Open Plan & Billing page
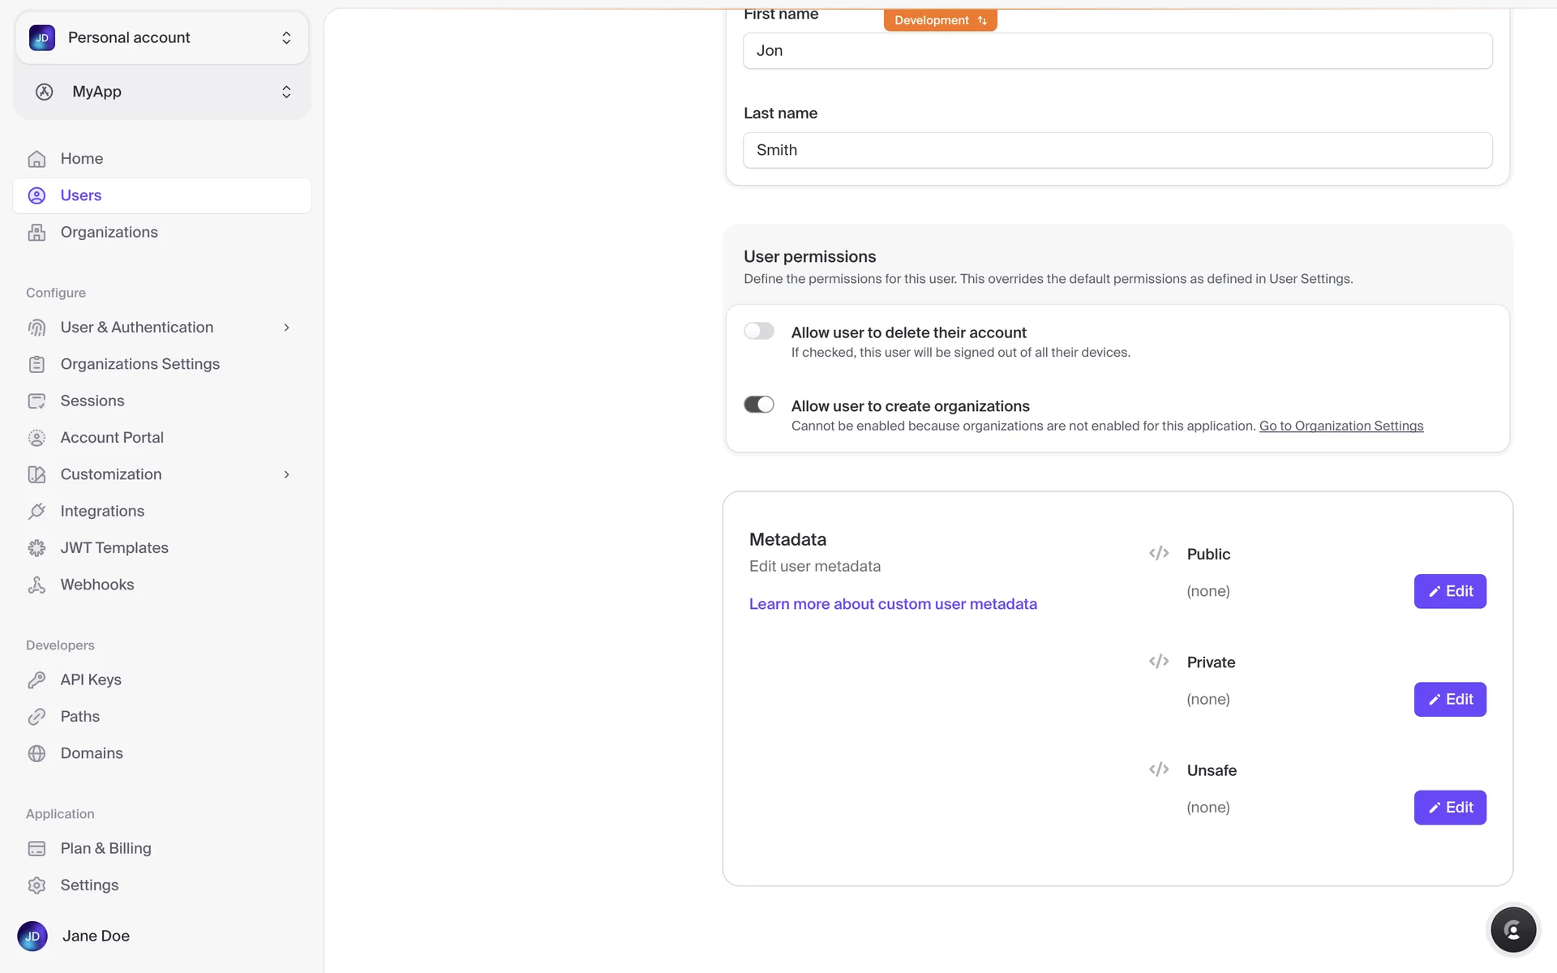The height and width of the screenshot is (973, 1557). pos(105,848)
